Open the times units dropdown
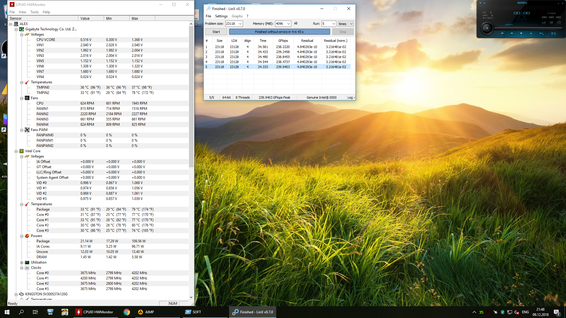The image size is (566, 318). coord(351,24)
